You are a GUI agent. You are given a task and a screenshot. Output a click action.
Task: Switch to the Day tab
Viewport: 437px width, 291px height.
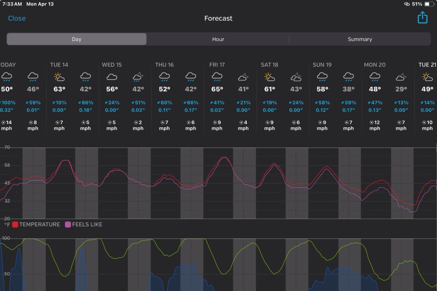(76, 39)
